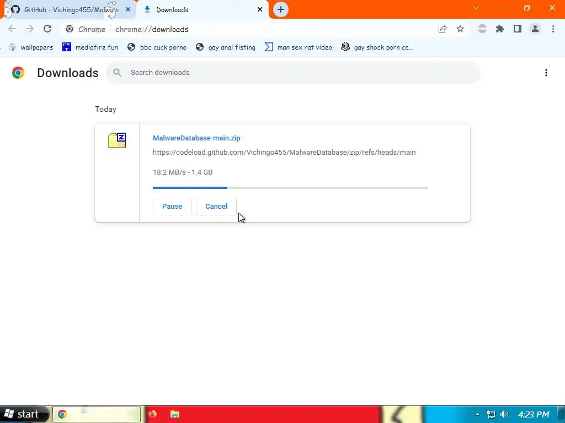
Task: Close the Downloads tab
Action: click(260, 10)
